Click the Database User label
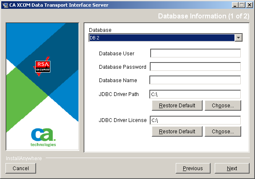 click(x=117, y=54)
